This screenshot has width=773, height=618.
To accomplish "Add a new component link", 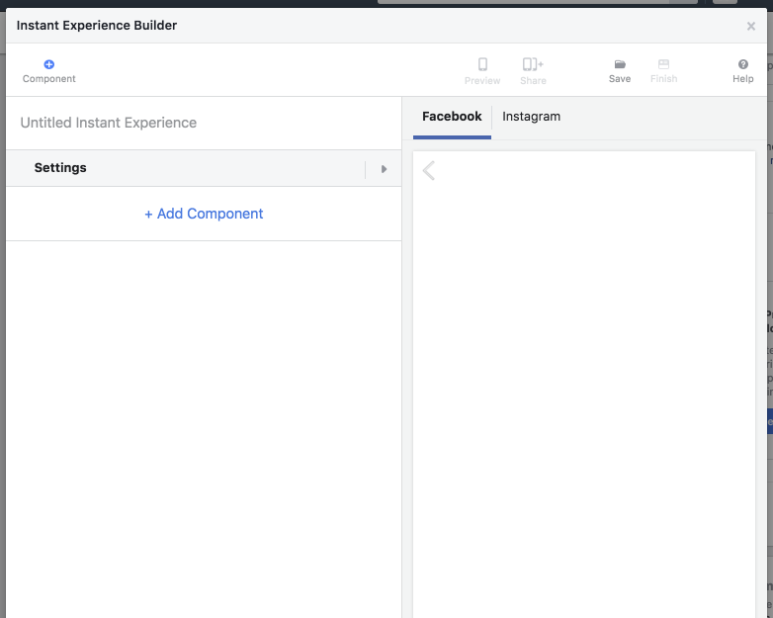I will [204, 214].
